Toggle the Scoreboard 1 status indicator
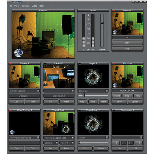Viewport: 154px width, 154px height. pos(114,110)
